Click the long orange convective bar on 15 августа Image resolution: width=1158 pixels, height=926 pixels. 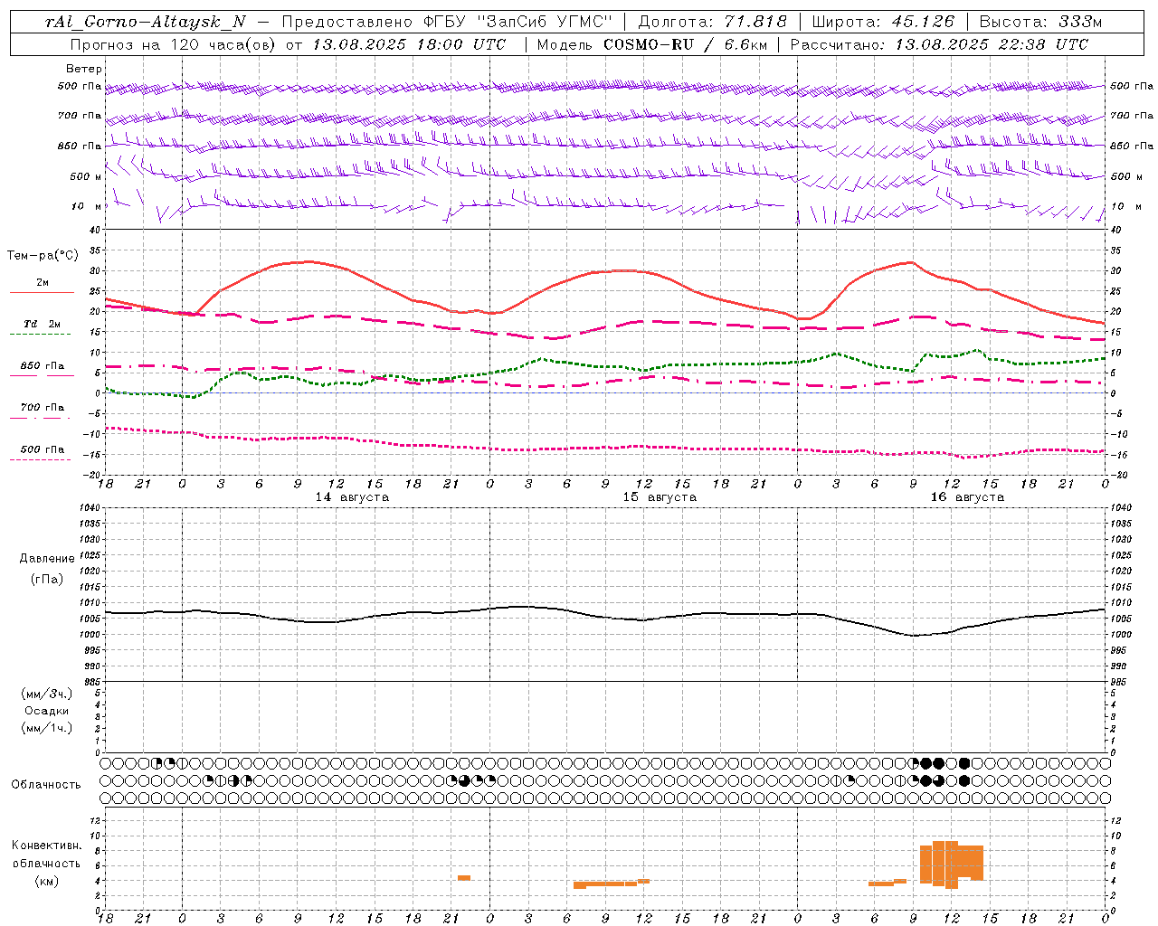(605, 883)
